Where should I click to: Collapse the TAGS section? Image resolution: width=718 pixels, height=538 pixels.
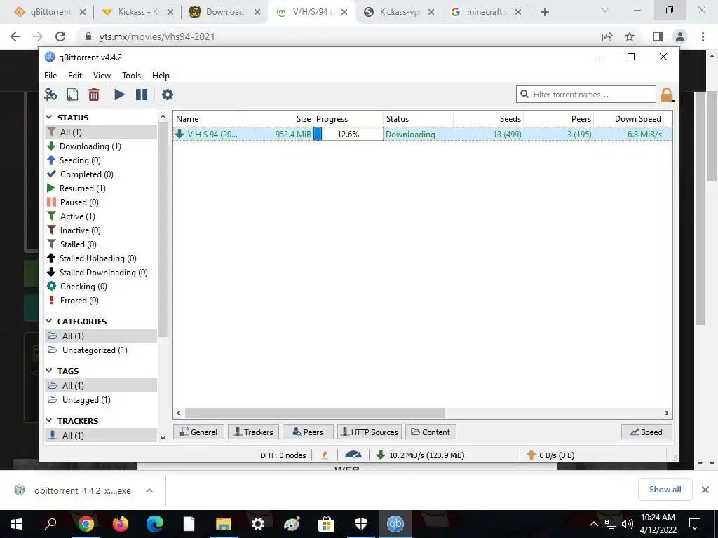(50, 371)
